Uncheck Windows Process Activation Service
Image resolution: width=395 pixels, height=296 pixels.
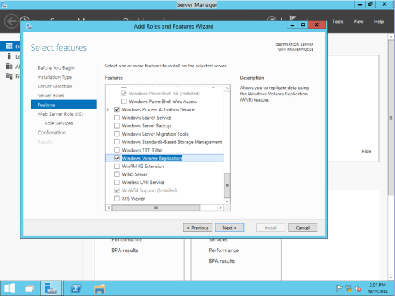117,109
